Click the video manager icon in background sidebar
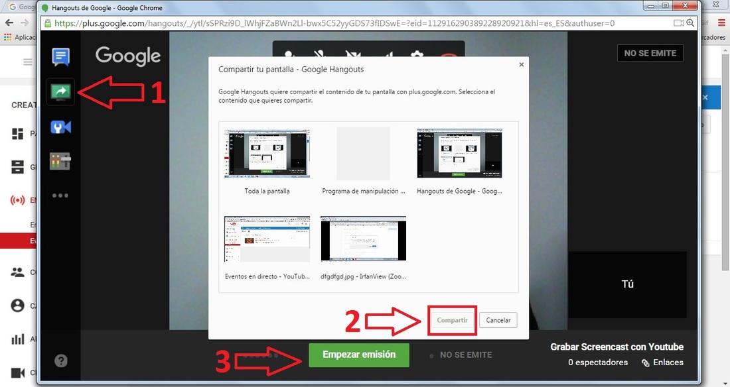 point(18,167)
